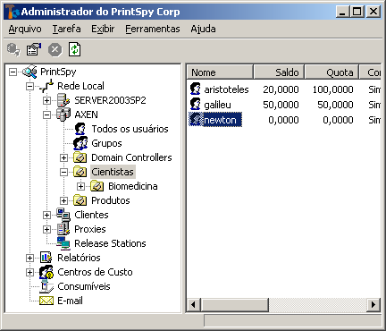Select the aristoteles user name
Viewport: 386px width, 331px height.
click(x=226, y=89)
